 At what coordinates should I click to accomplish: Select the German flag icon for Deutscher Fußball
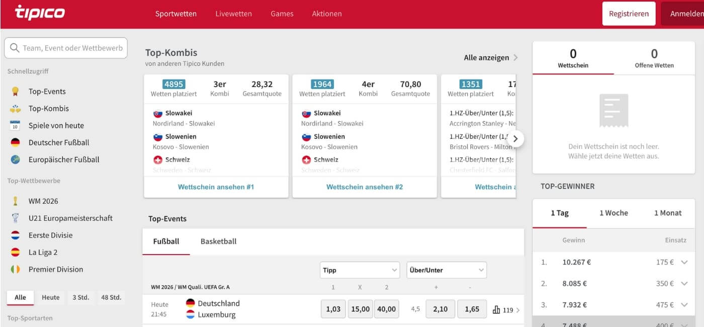[x=15, y=143]
